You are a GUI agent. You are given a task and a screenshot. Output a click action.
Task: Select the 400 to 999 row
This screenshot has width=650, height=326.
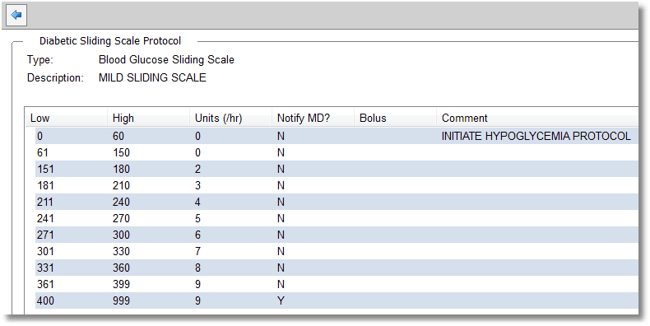[x=337, y=300]
